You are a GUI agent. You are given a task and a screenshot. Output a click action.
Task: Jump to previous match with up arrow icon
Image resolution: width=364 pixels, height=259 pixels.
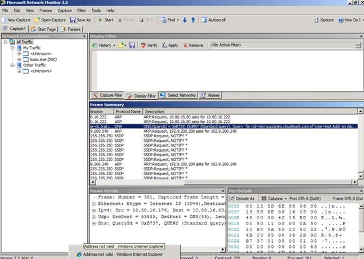193,20
